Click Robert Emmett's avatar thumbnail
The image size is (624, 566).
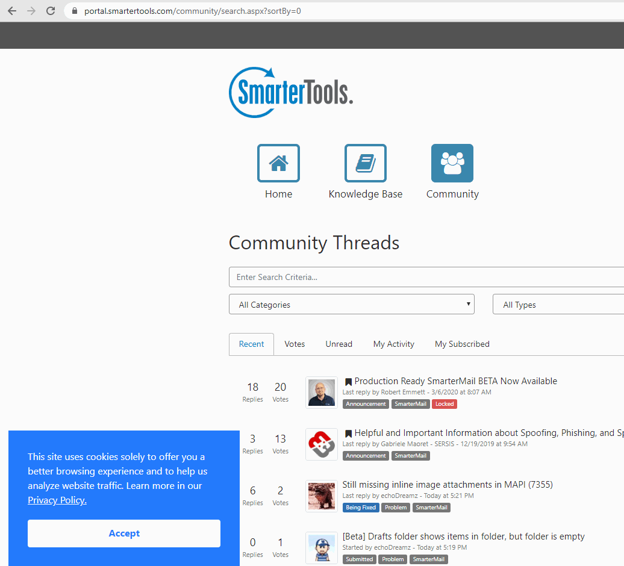tap(322, 393)
